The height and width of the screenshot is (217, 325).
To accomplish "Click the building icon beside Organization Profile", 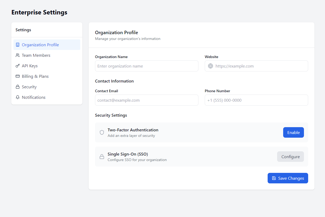I will coord(18,45).
